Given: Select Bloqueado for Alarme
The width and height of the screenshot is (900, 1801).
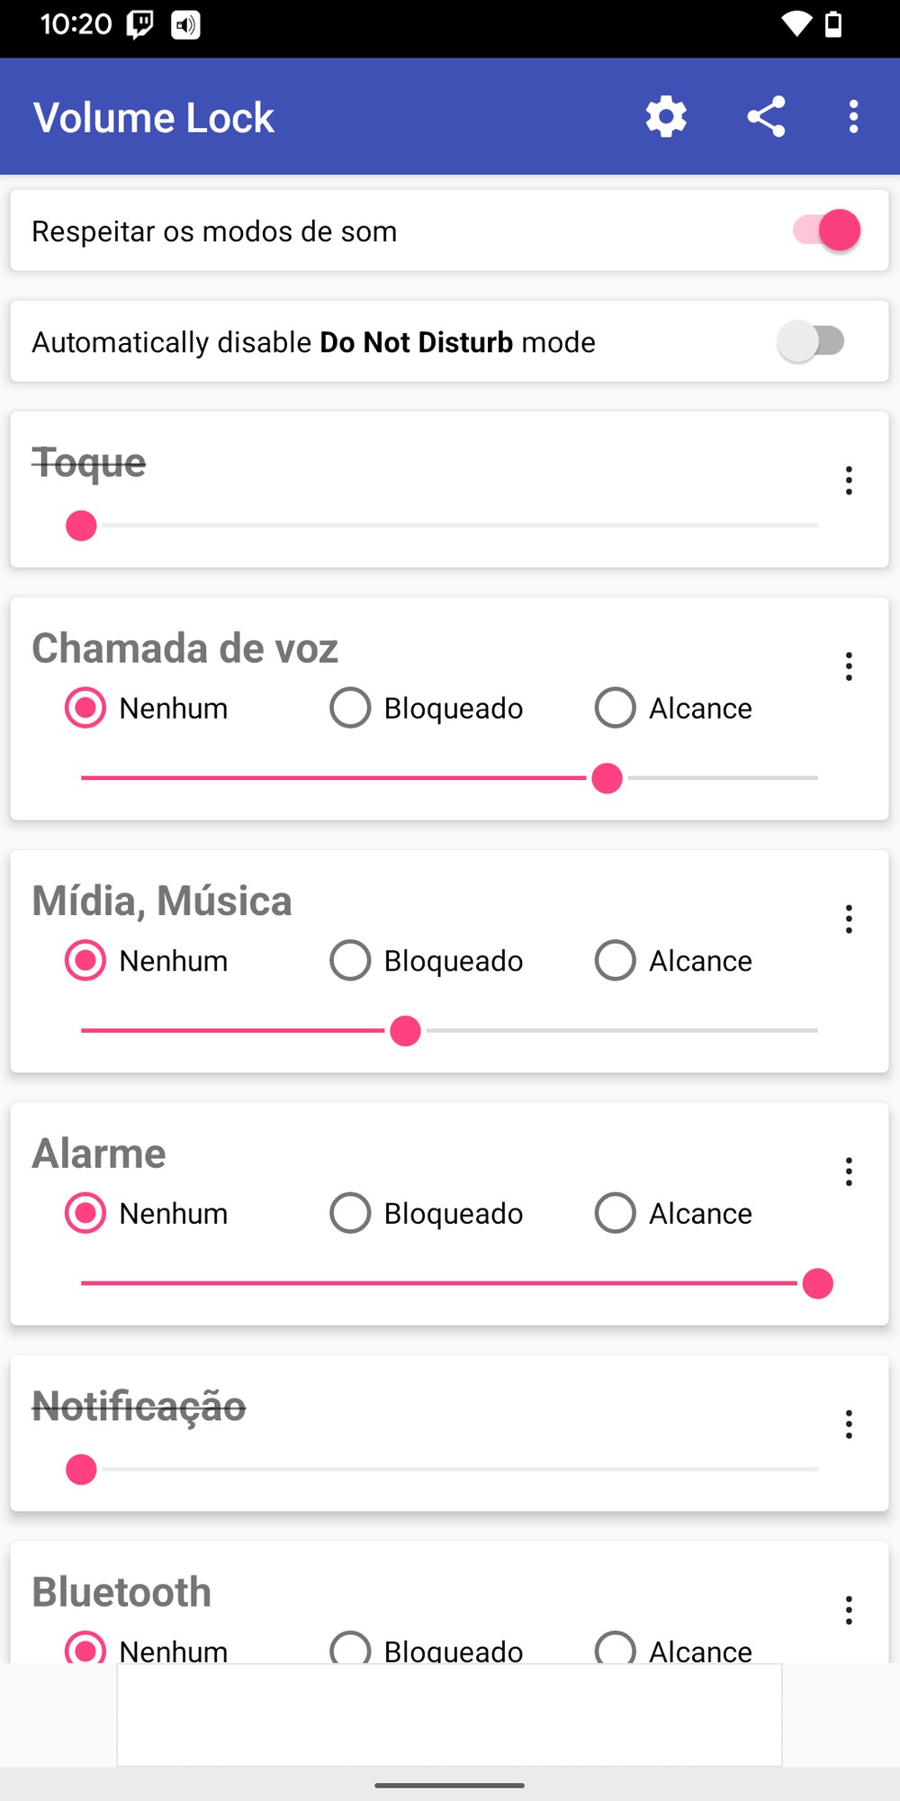Looking at the screenshot, I should tap(350, 1213).
